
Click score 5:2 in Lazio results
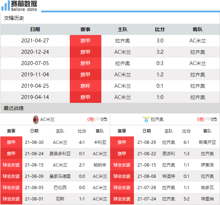click(x=186, y=199)
